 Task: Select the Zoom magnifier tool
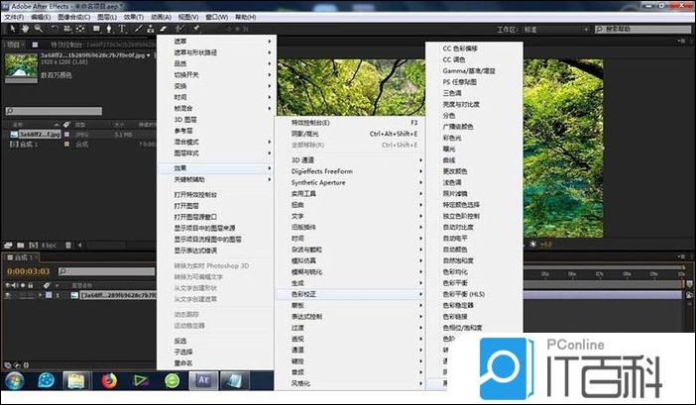[38, 29]
